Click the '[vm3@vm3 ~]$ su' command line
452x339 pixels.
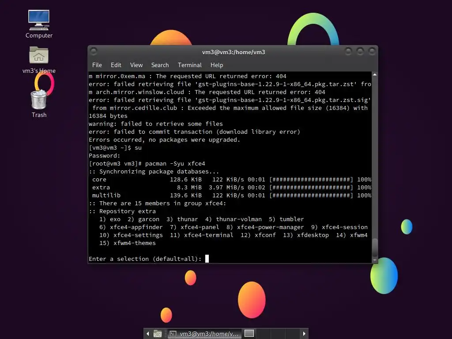115,147
